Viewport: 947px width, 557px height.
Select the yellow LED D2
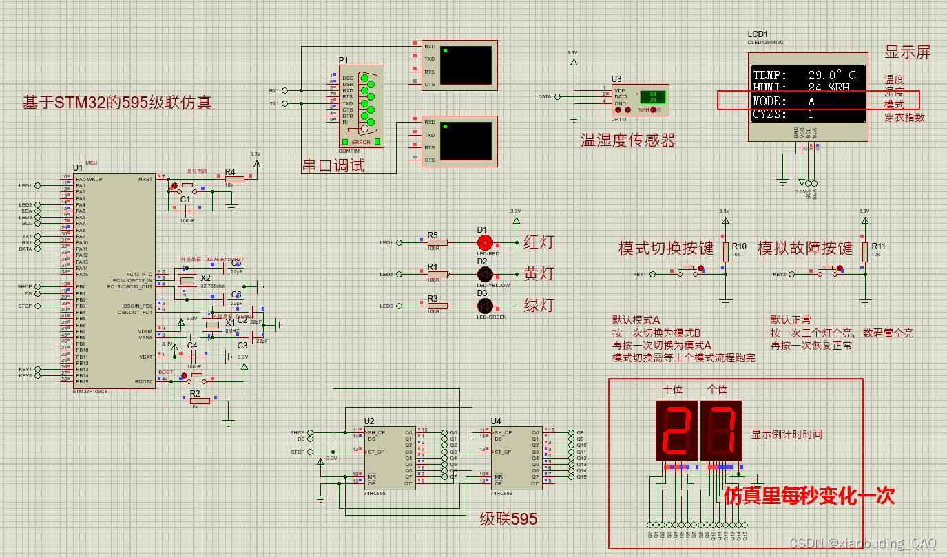click(486, 274)
